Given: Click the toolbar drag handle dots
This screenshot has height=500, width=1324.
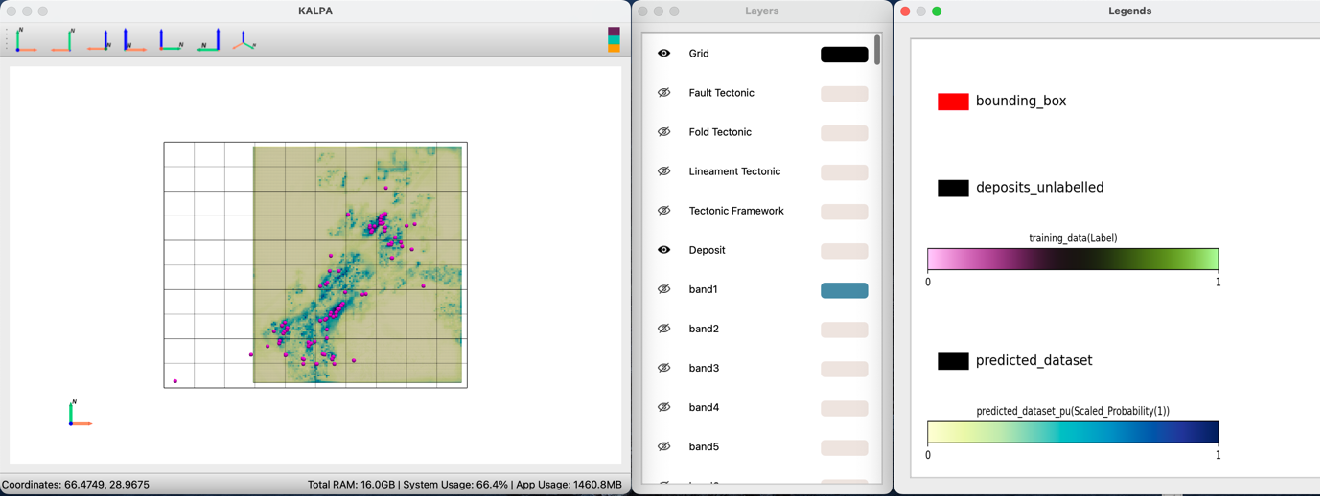Looking at the screenshot, I should pyautogui.click(x=7, y=40).
